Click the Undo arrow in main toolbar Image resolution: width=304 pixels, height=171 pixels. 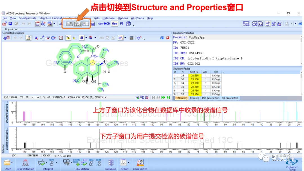point(23,24)
